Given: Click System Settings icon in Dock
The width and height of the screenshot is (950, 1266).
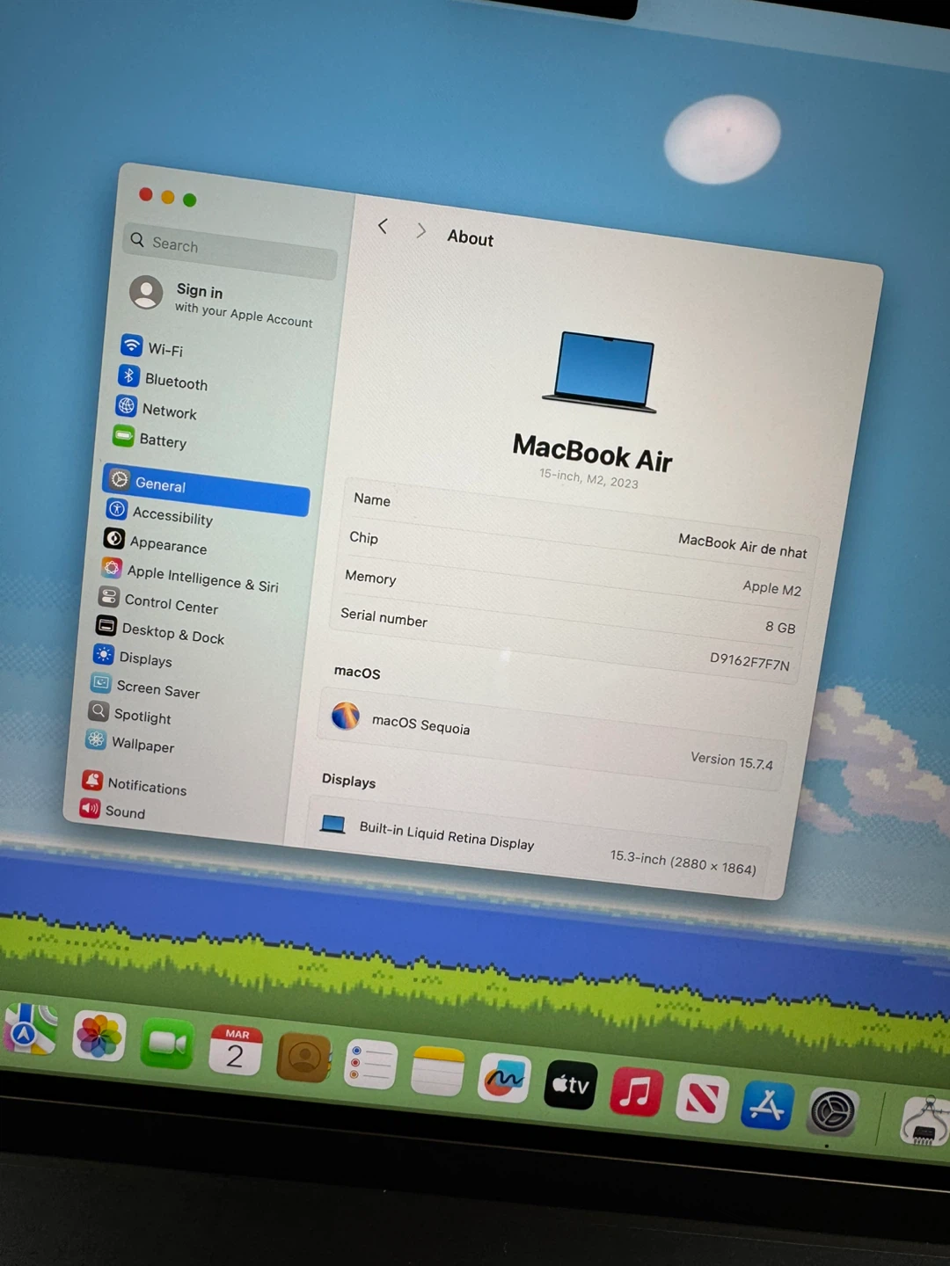Looking at the screenshot, I should pos(832,1113).
